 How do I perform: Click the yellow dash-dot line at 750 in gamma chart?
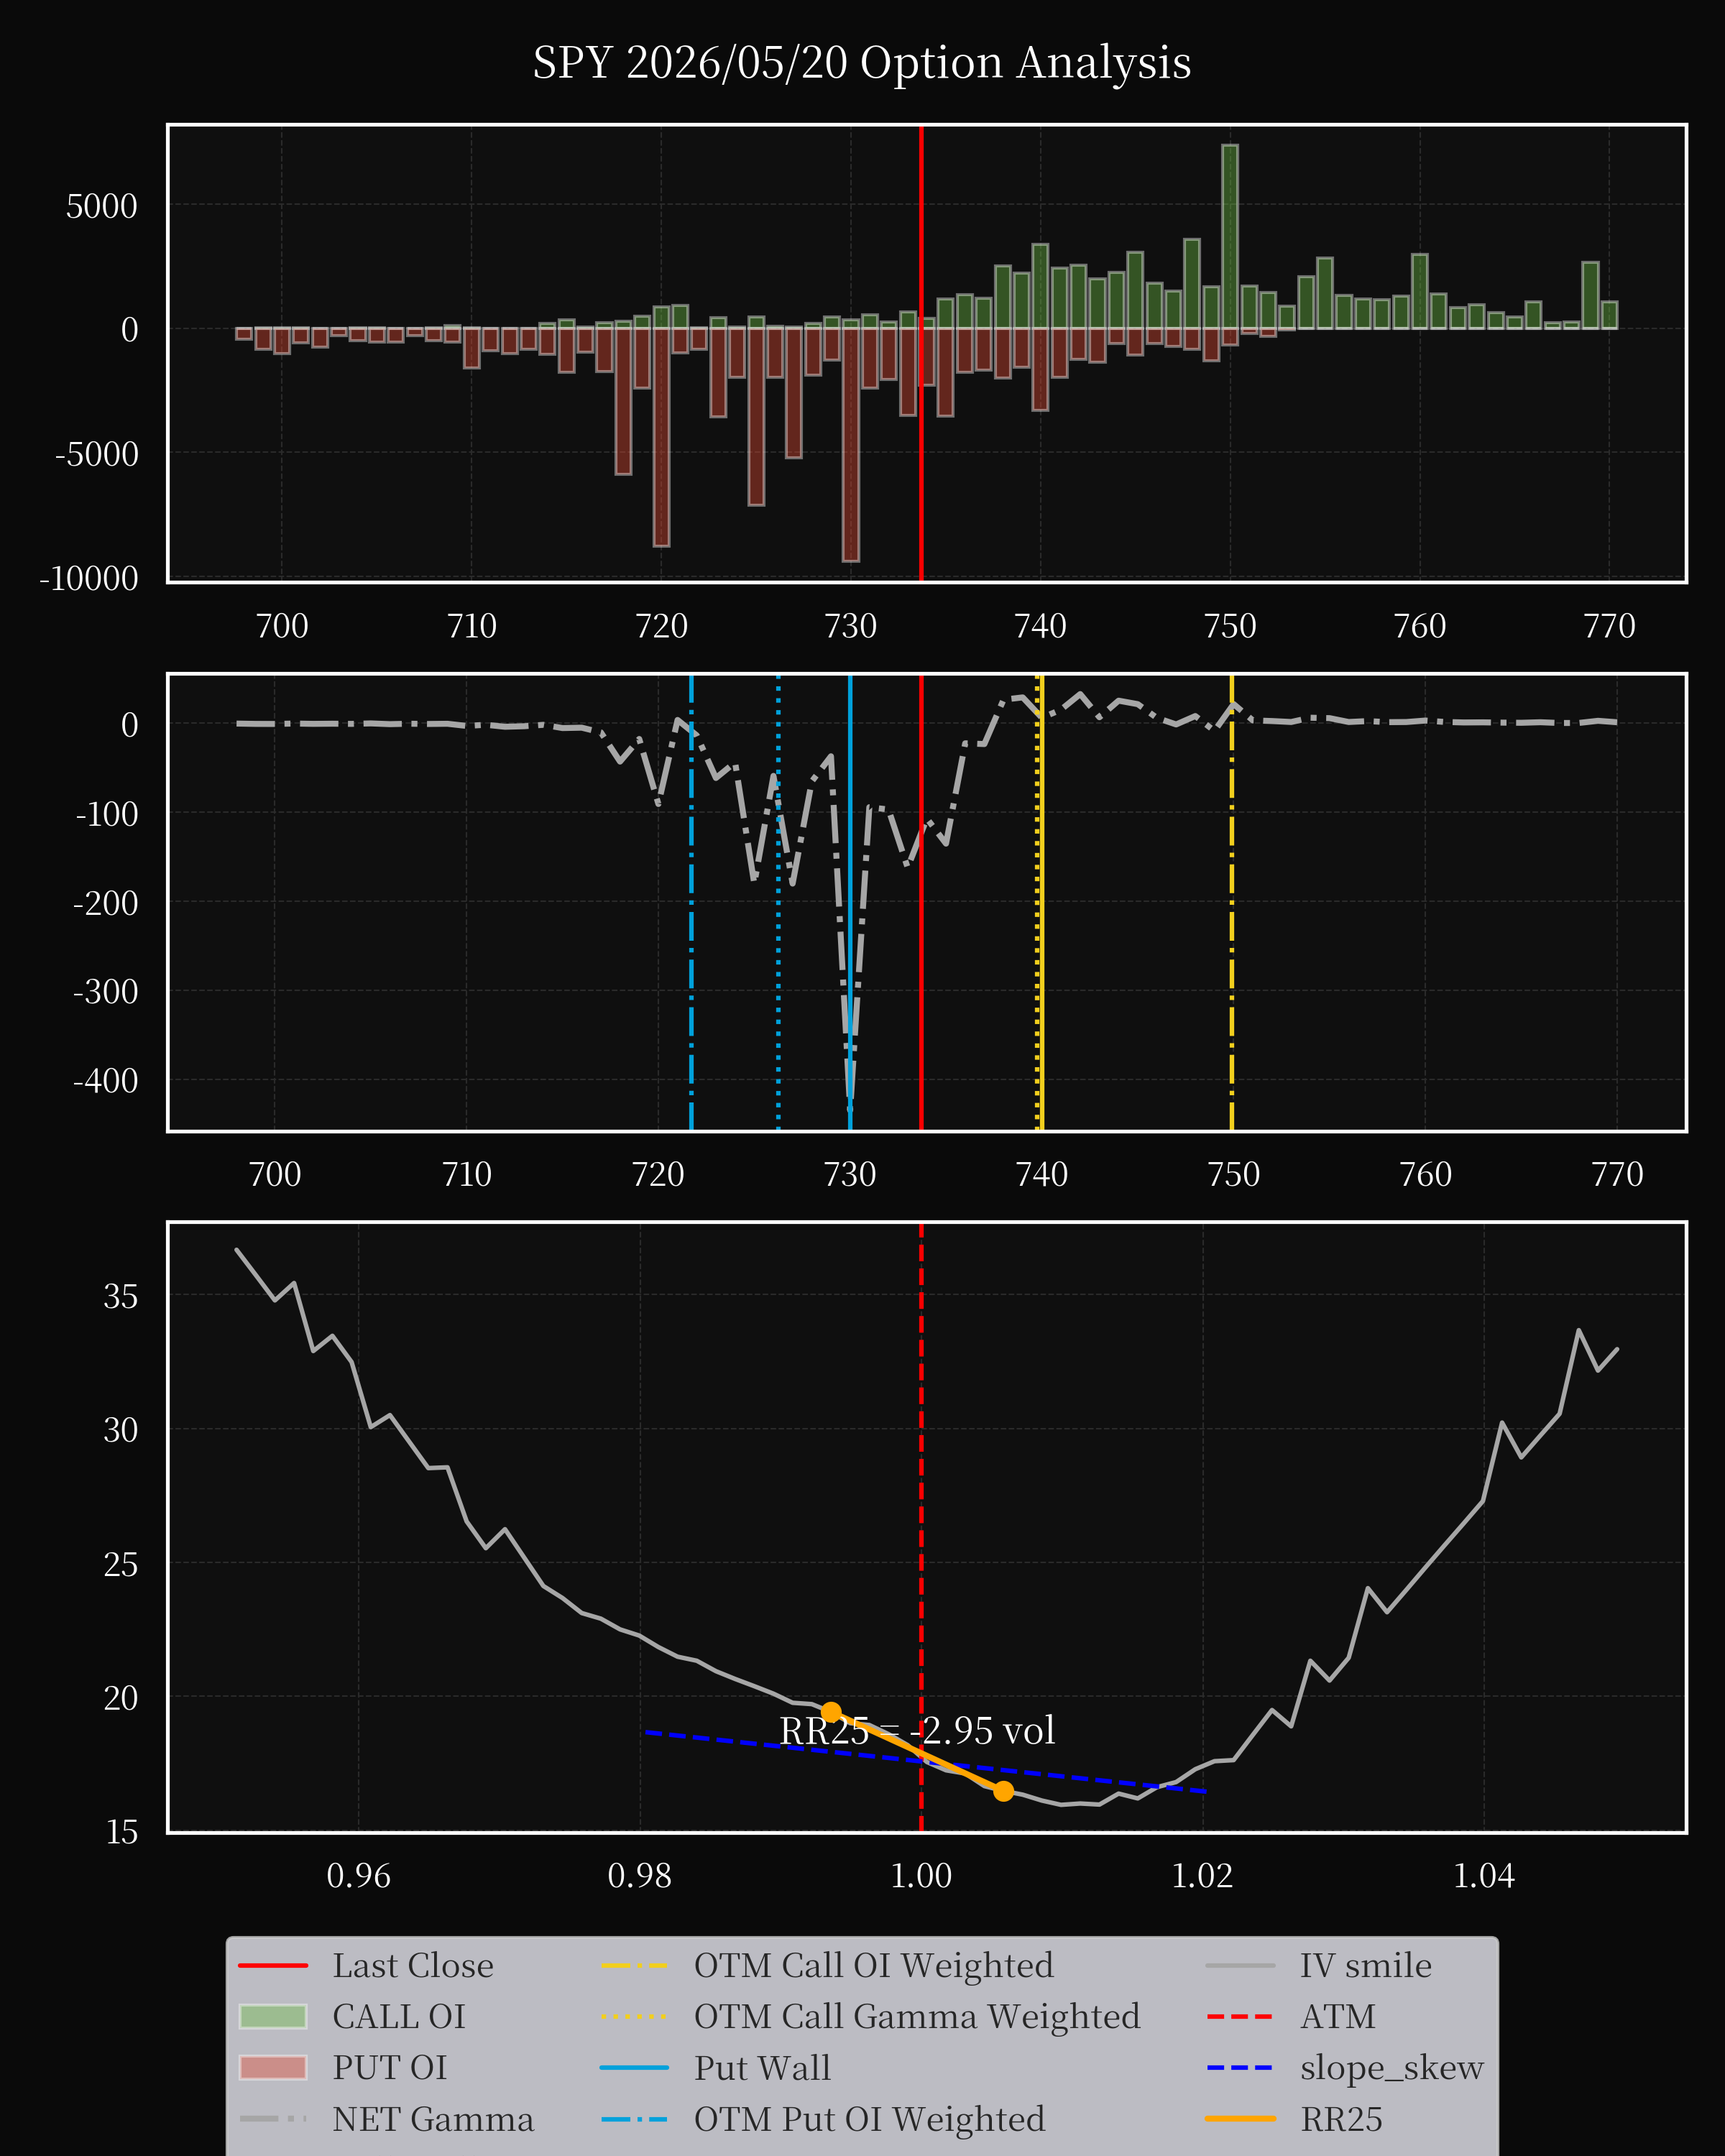[1232, 902]
